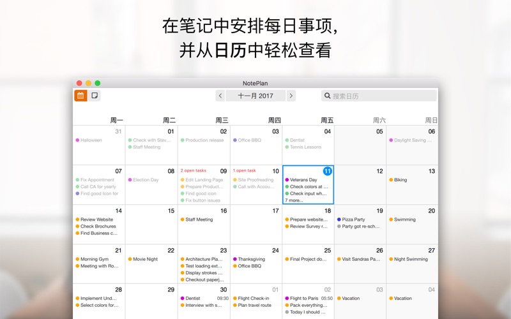Viewport: 511px width, 319px height.
Task: Open the Pizza Party event
Action: tap(353, 219)
